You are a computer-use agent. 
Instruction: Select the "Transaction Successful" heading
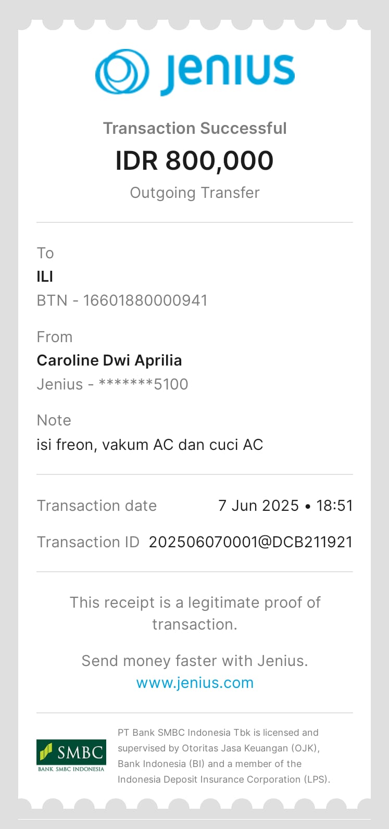[195, 128]
